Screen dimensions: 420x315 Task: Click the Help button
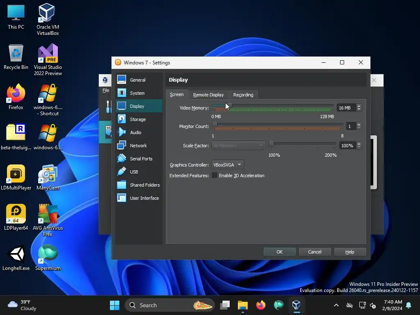[x=350, y=252]
